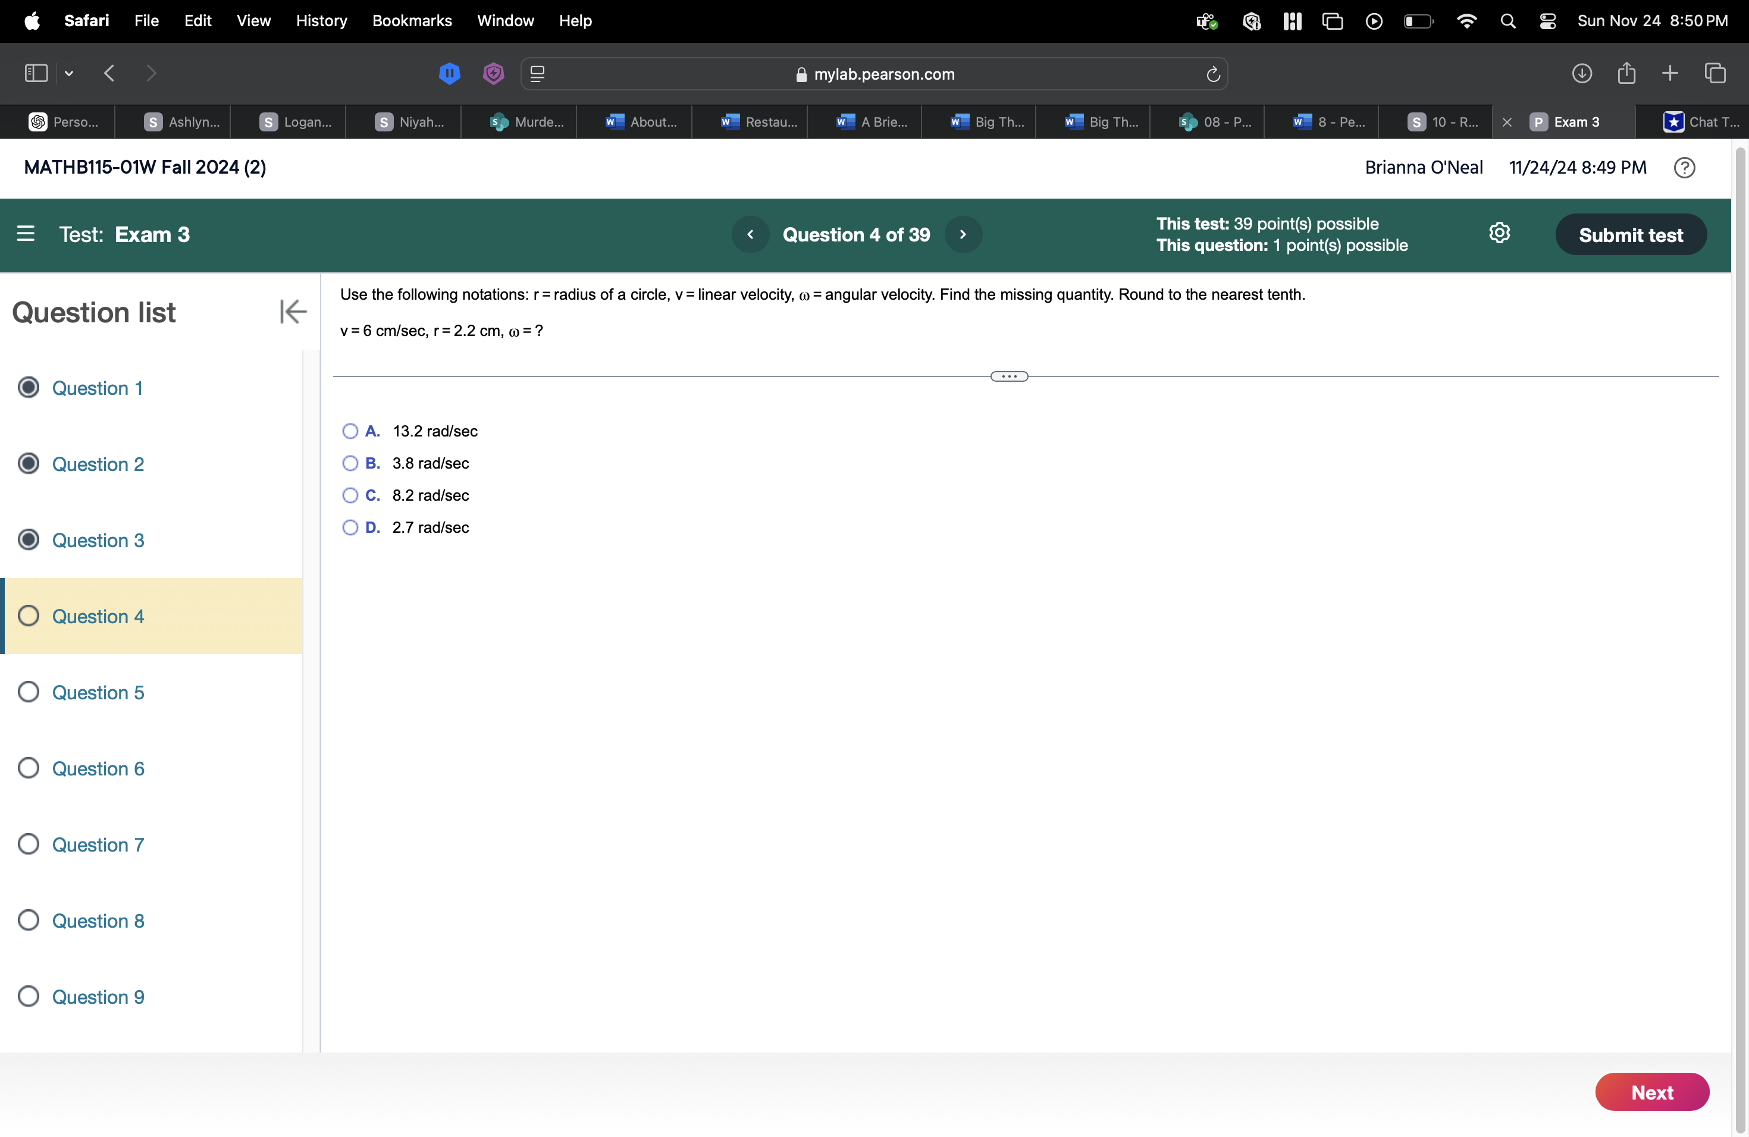Advance with the next question chevron
This screenshot has height=1137, width=1749.
tap(963, 234)
